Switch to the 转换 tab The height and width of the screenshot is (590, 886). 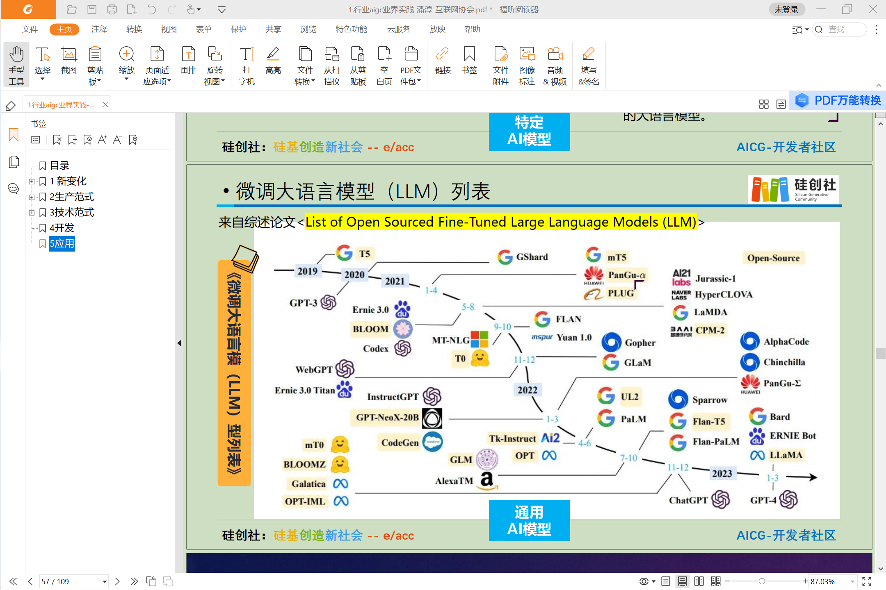coord(134,29)
